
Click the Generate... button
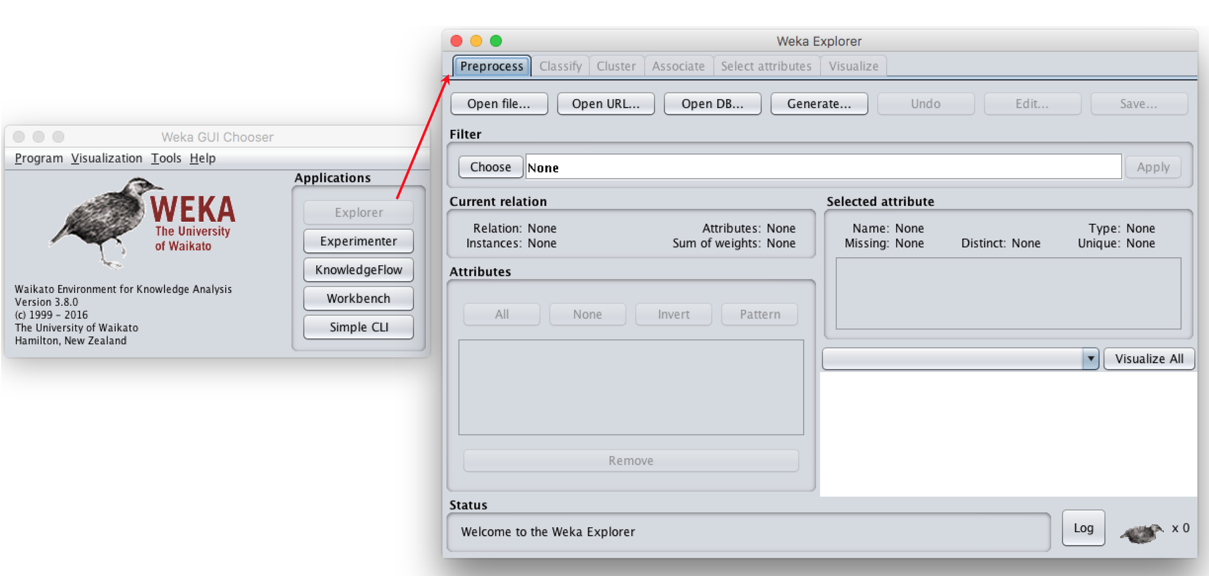tap(819, 104)
